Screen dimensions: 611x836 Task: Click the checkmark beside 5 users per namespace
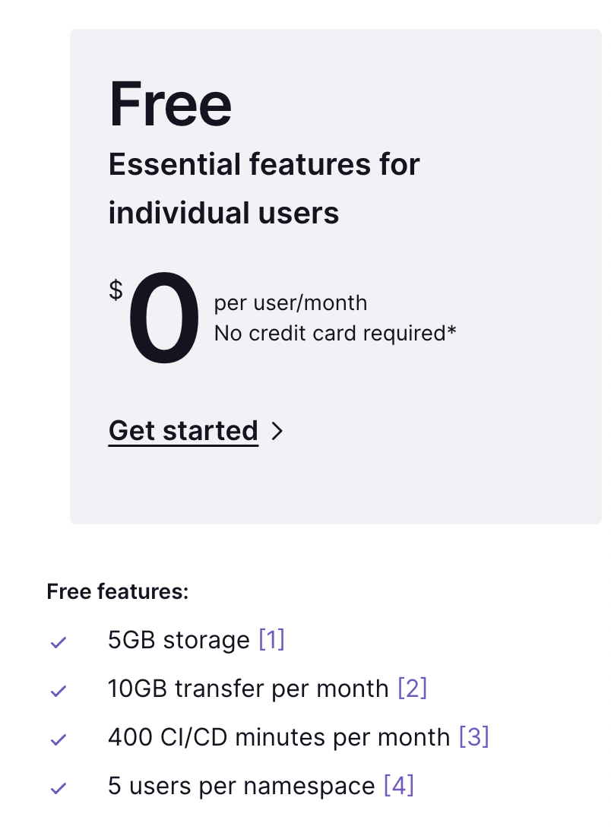58,788
